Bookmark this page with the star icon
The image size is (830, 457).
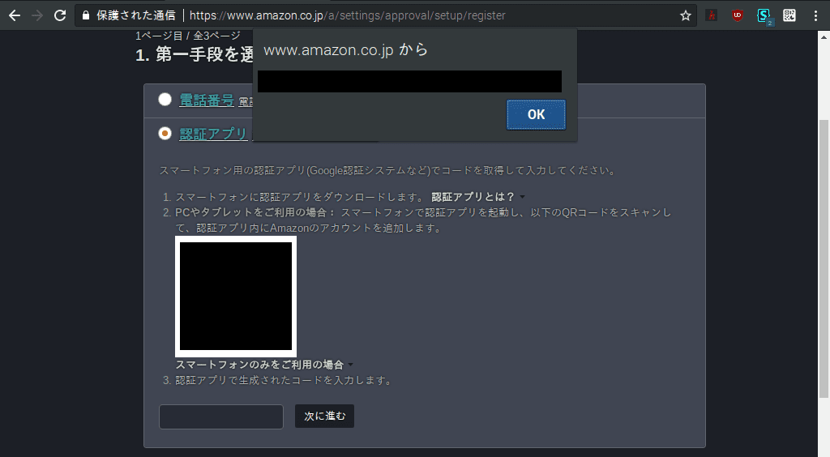pos(686,15)
